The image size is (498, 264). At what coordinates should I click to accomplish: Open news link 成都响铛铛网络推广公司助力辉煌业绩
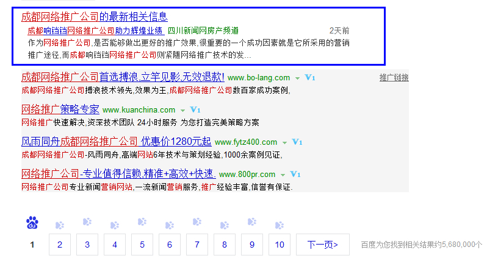(x=95, y=30)
